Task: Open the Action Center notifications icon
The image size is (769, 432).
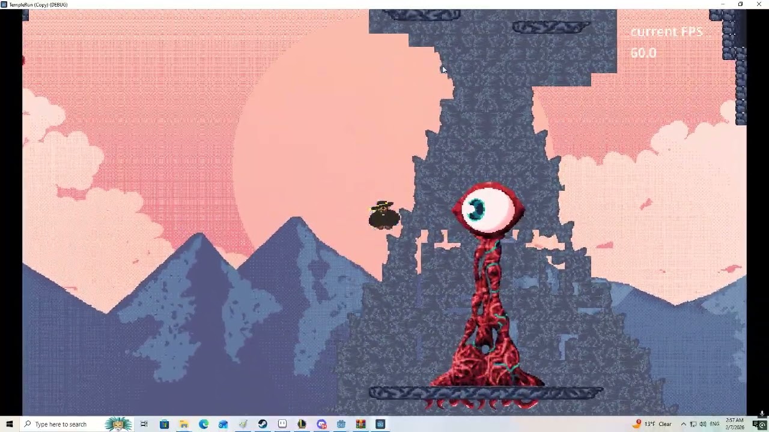Action: click(757, 424)
